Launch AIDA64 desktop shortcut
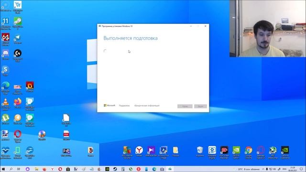This screenshot has width=306, height=172. tap(5, 39)
